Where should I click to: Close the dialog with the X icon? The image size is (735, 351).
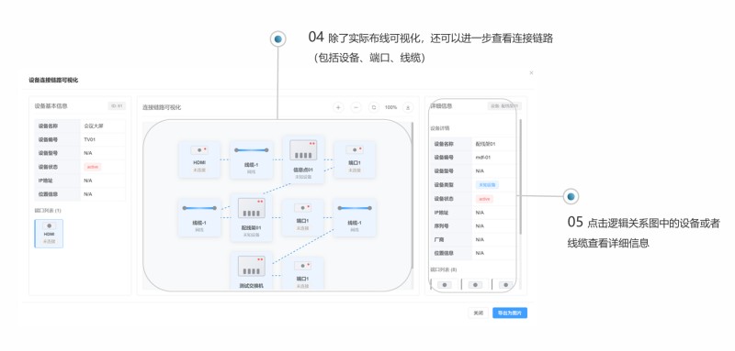(x=531, y=73)
